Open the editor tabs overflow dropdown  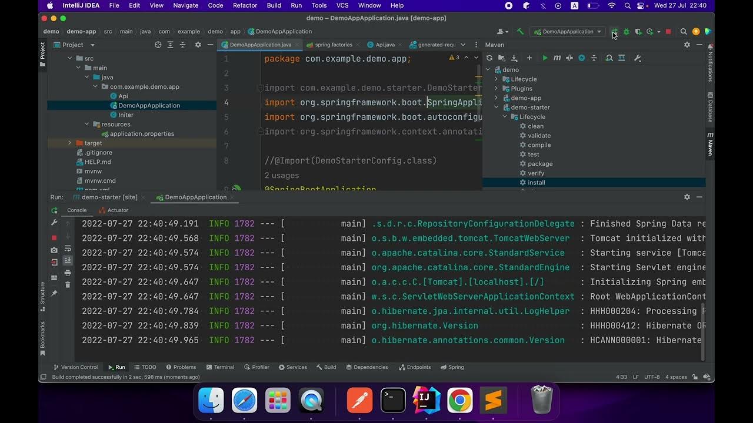point(463,45)
